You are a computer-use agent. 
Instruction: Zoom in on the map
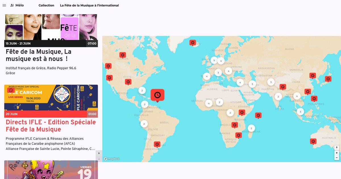click(337, 153)
